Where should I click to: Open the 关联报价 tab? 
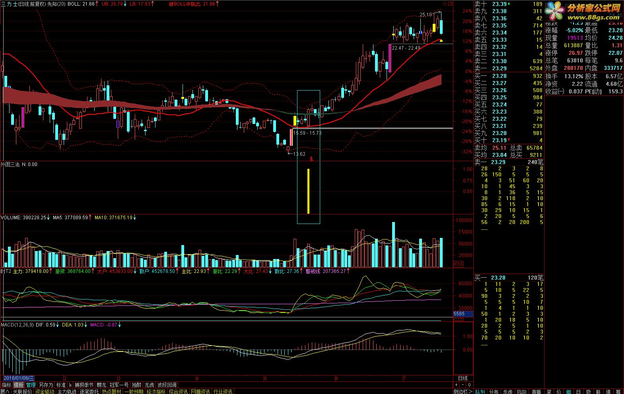click(22, 392)
